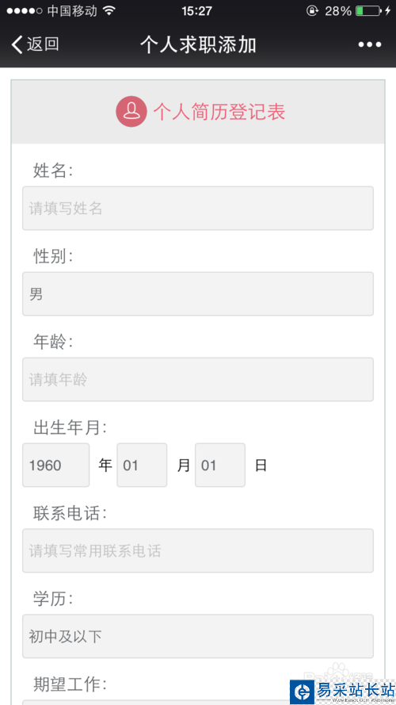This screenshot has width=396, height=705.
Task: Click the 易采站长站 logo icon
Action: tap(303, 692)
